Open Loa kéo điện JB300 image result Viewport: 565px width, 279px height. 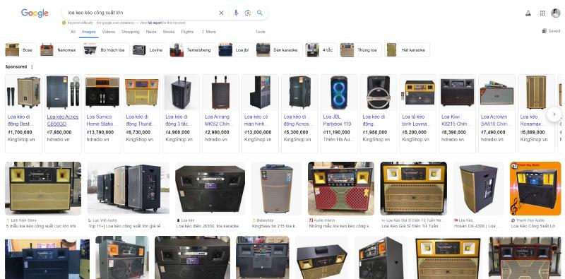click(x=210, y=189)
